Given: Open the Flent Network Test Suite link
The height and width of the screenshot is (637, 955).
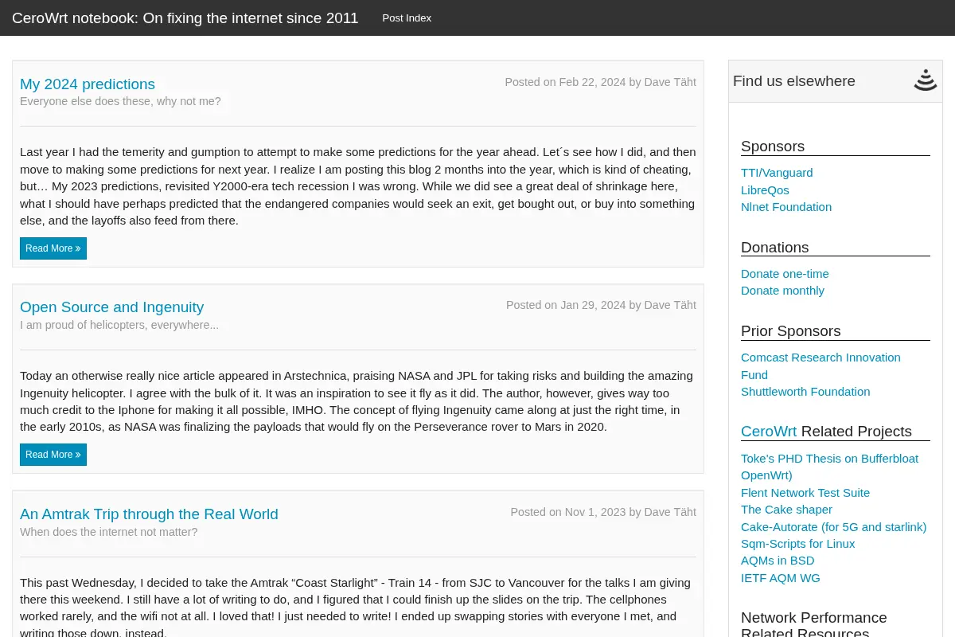Looking at the screenshot, I should pyautogui.click(x=805, y=493).
